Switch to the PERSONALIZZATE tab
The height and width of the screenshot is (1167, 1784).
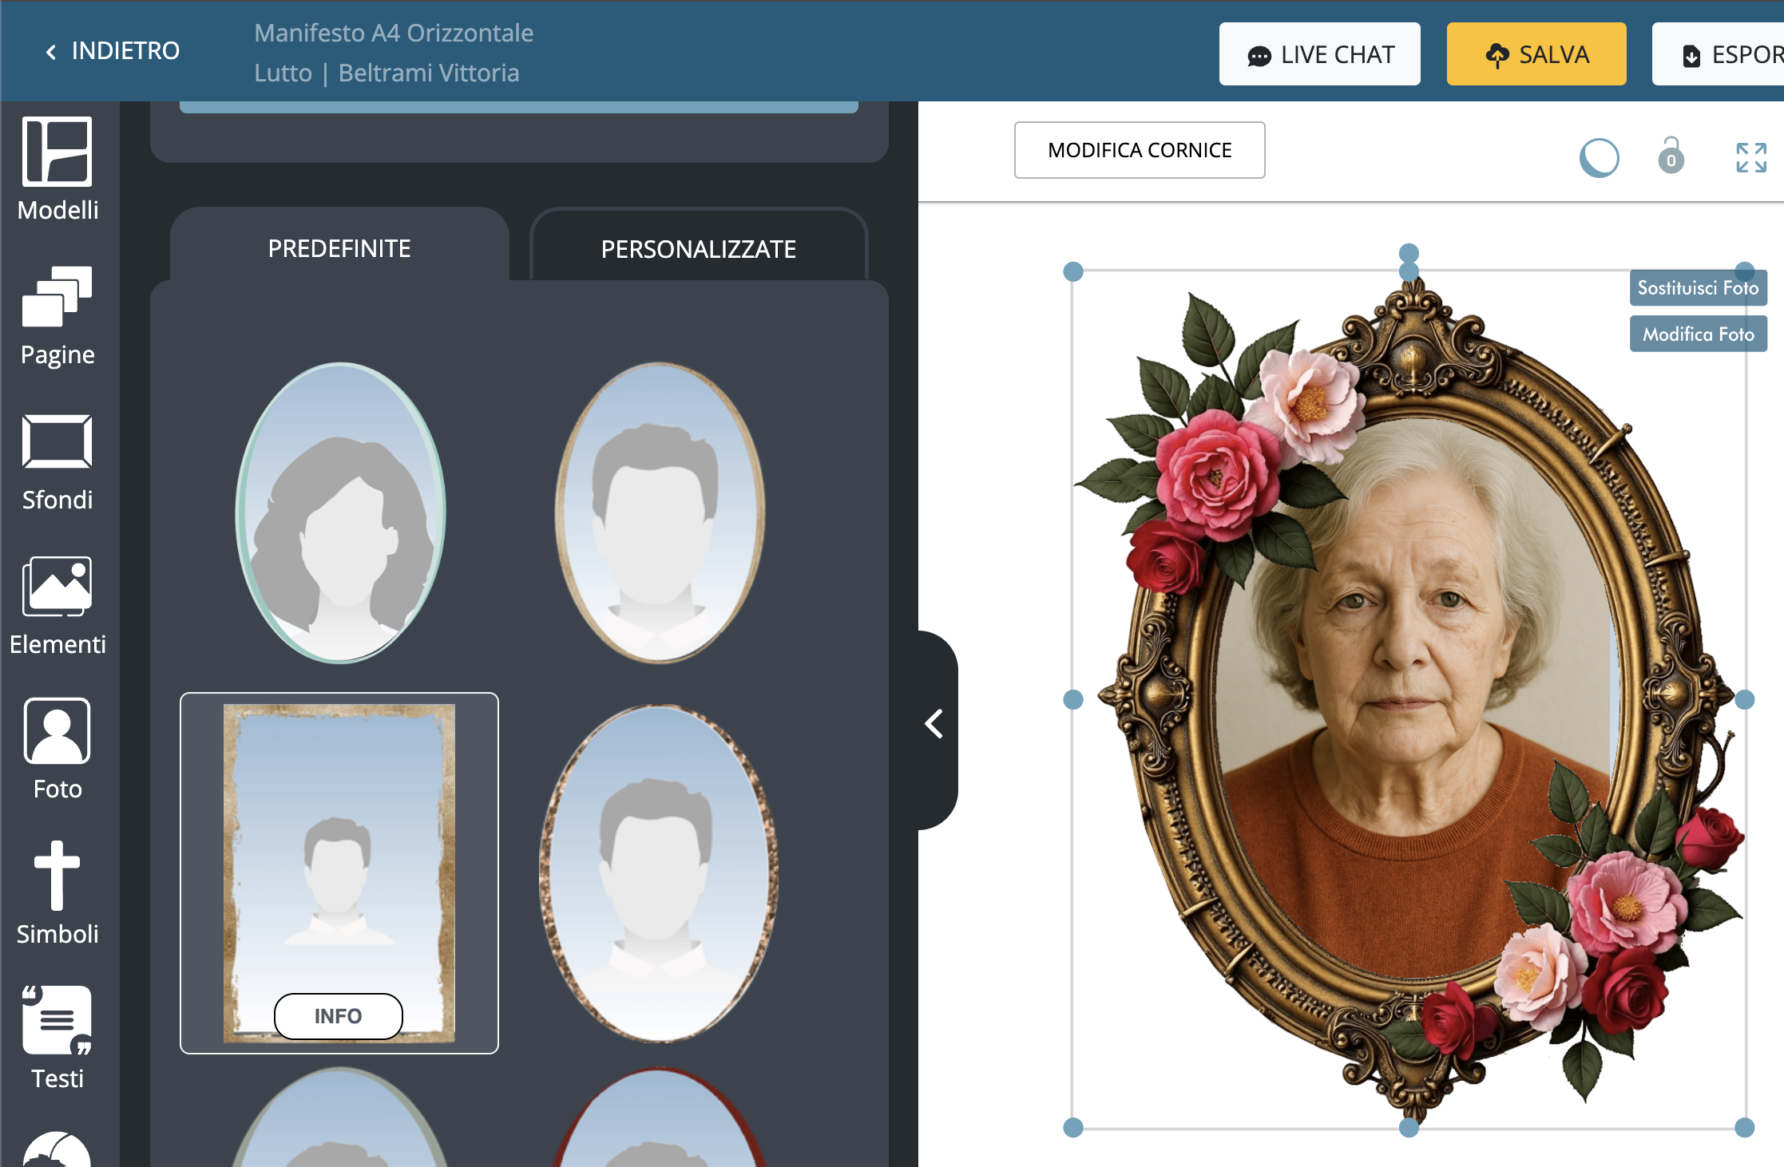698,249
